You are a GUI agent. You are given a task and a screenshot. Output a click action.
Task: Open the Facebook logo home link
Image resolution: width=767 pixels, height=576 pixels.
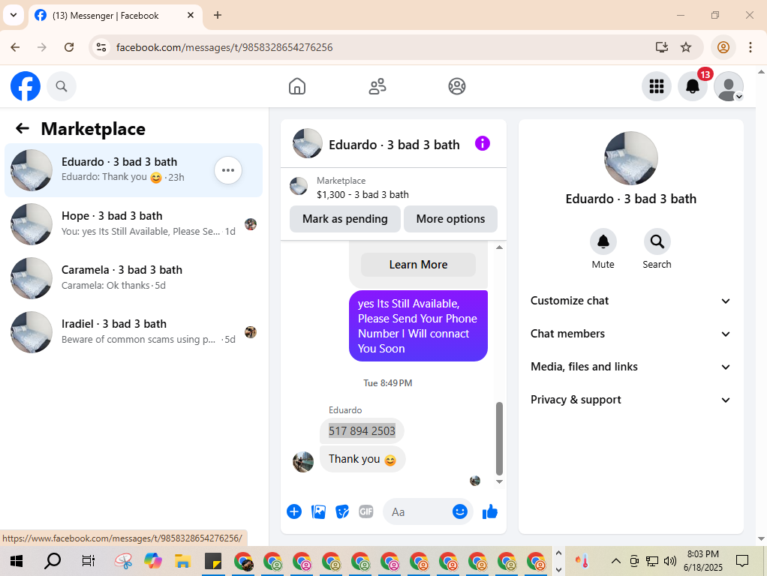pos(26,86)
